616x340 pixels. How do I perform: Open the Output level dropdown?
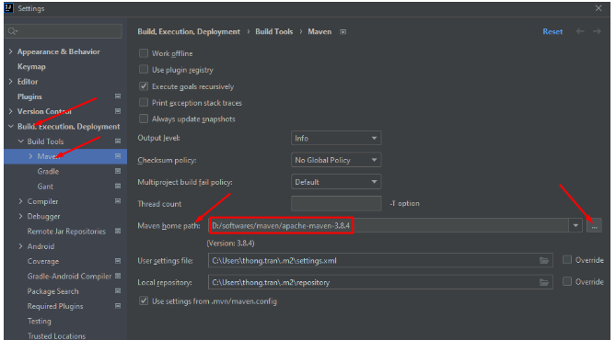pyautogui.click(x=336, y=138)
